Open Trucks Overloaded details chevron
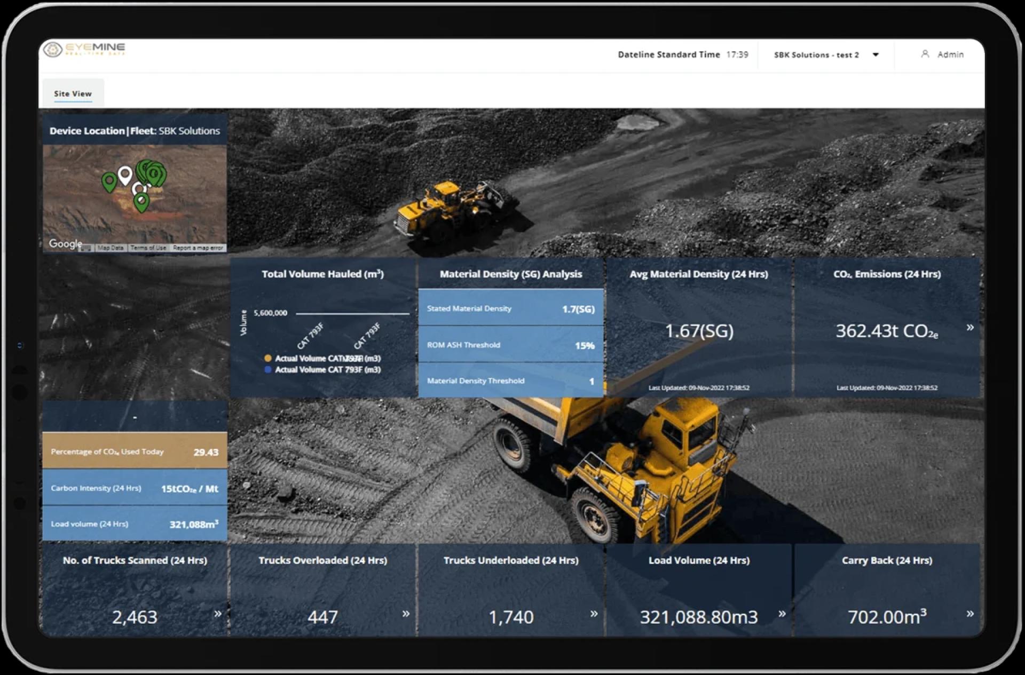 (x=406, y=614)
